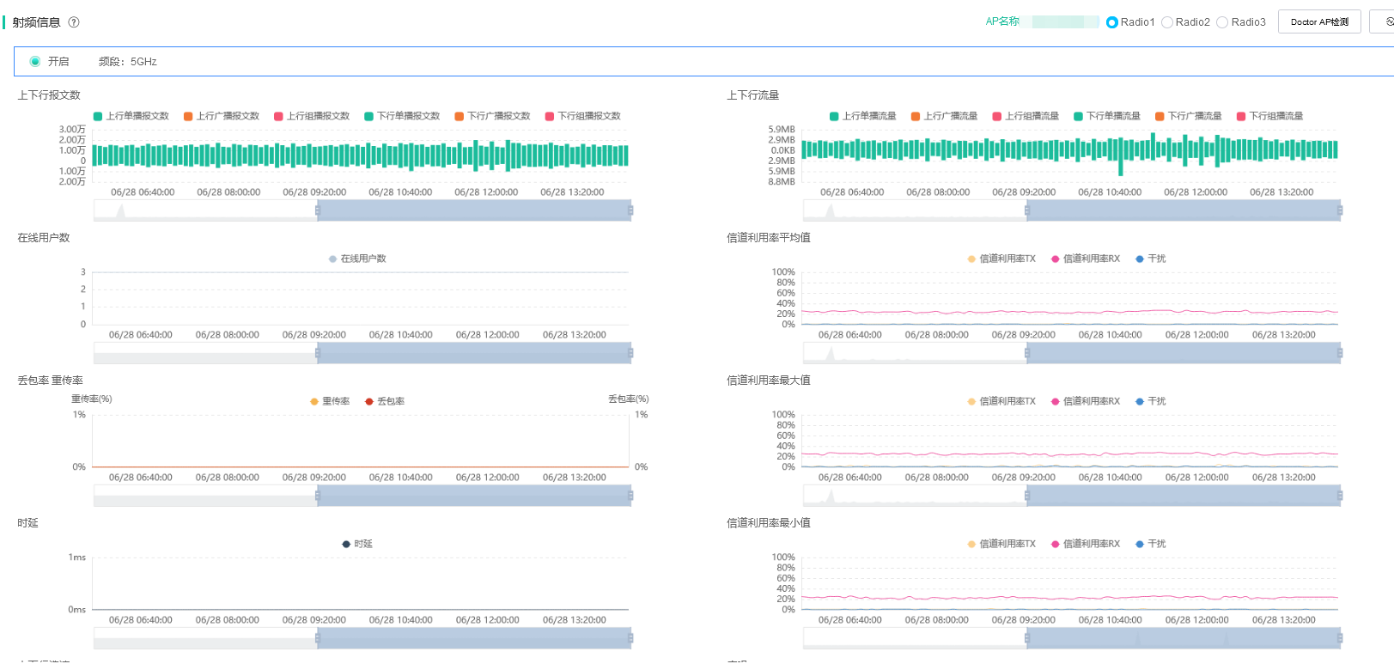1394x670 pixels.
Task: Hide 信道利用率TX in the 最小值 chart
Action: point(1001,544)
